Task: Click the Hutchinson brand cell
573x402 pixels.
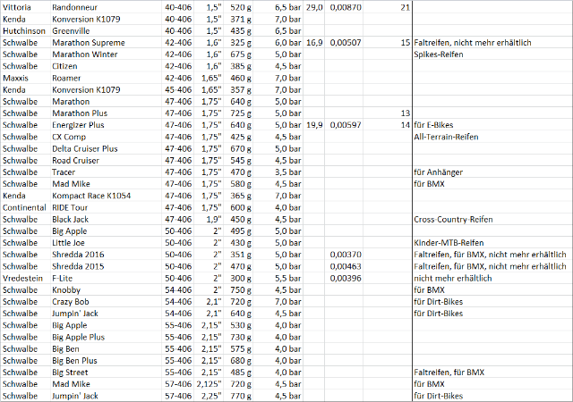Action: (x=25, y=30)
